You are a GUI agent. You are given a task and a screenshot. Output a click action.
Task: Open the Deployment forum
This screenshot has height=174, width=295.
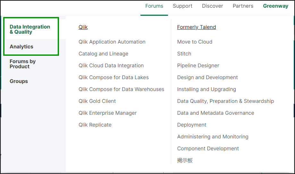click(192, 125)
